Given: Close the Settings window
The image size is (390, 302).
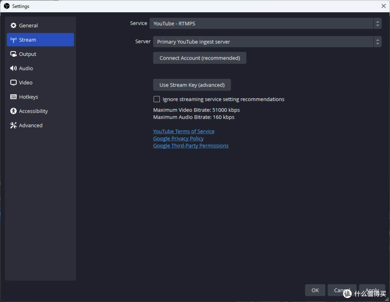Looking at the screenshot, I should coord(383,6).
